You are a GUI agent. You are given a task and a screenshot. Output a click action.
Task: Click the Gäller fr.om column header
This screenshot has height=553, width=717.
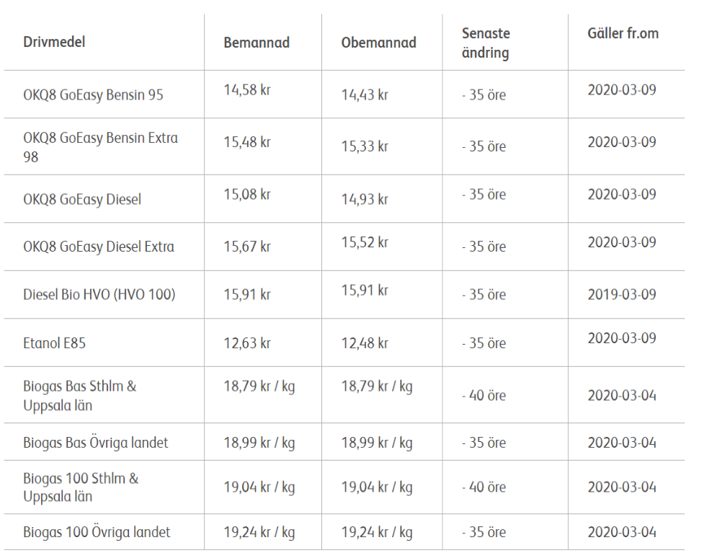tap(623, 34)
